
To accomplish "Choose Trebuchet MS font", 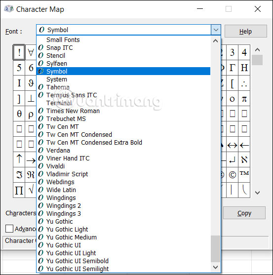I will (123, 118).
